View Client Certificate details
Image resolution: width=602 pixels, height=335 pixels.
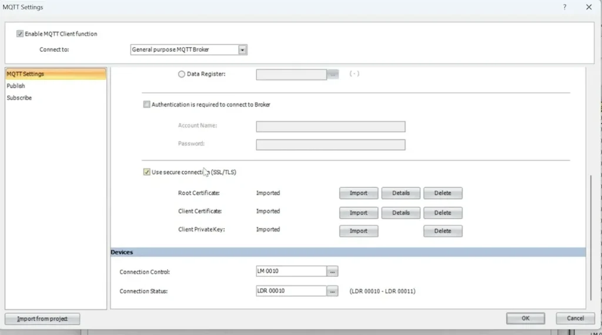401,213
